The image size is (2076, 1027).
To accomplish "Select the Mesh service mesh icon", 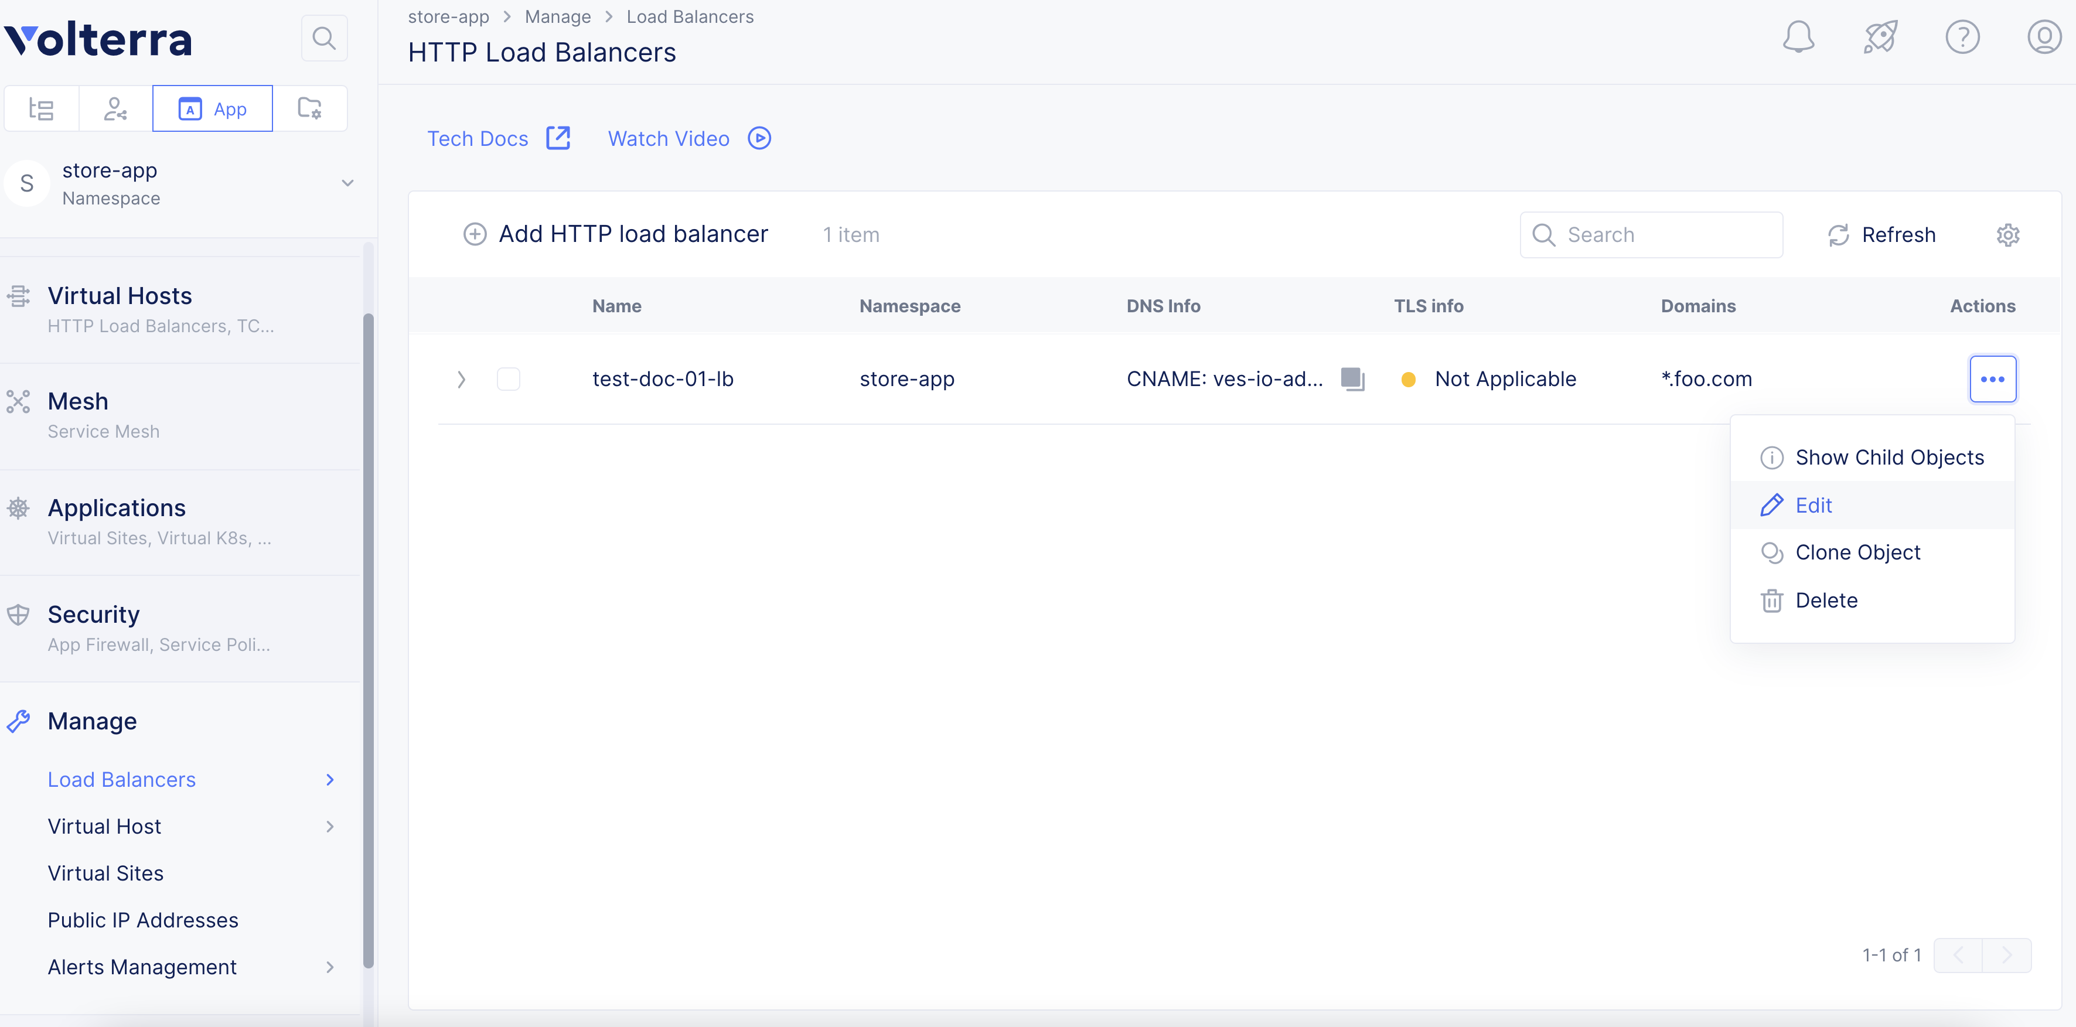I will pos(19,401).
